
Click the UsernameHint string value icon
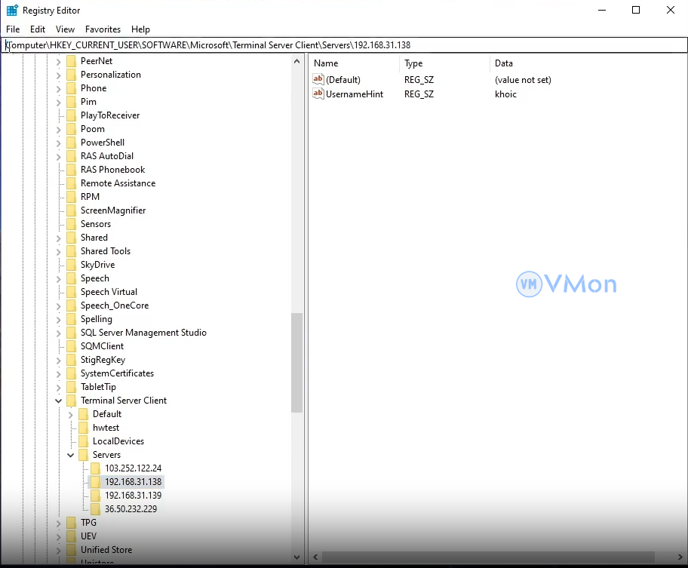coord(318,94)
